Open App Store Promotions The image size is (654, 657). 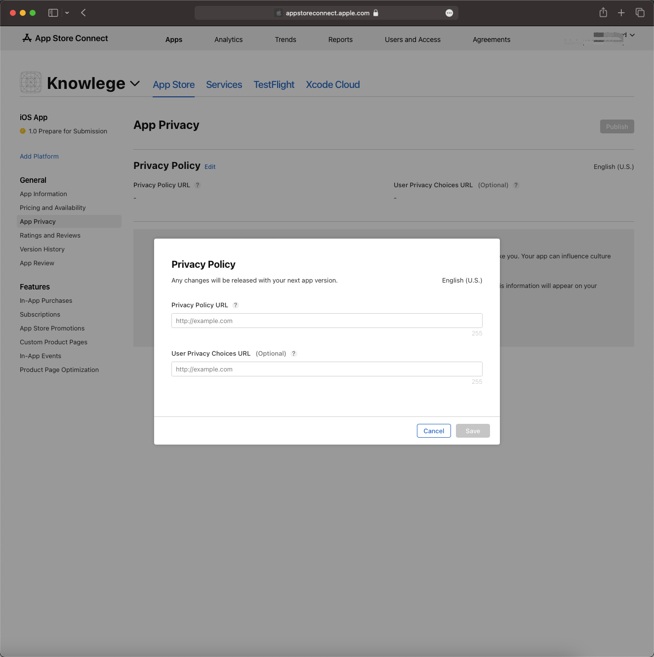52,328
